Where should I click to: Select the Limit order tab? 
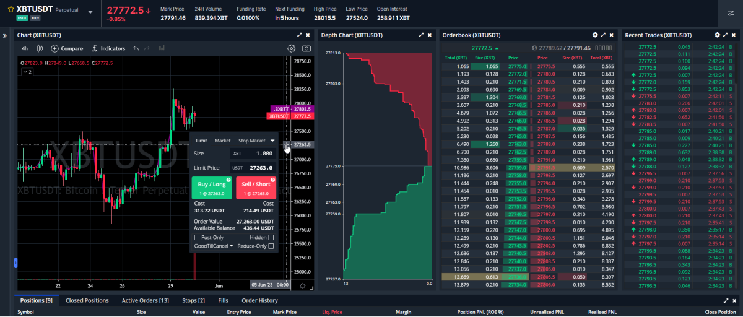click(x=201, y=141)
